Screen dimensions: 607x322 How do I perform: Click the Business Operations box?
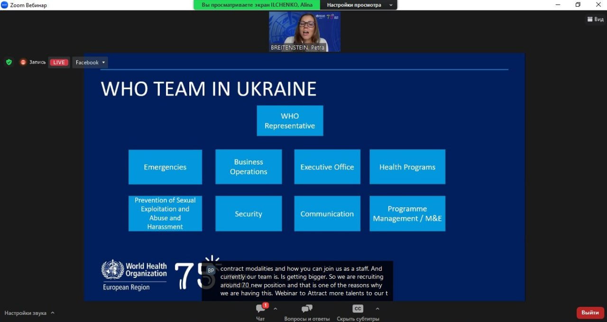pos(248,167)
